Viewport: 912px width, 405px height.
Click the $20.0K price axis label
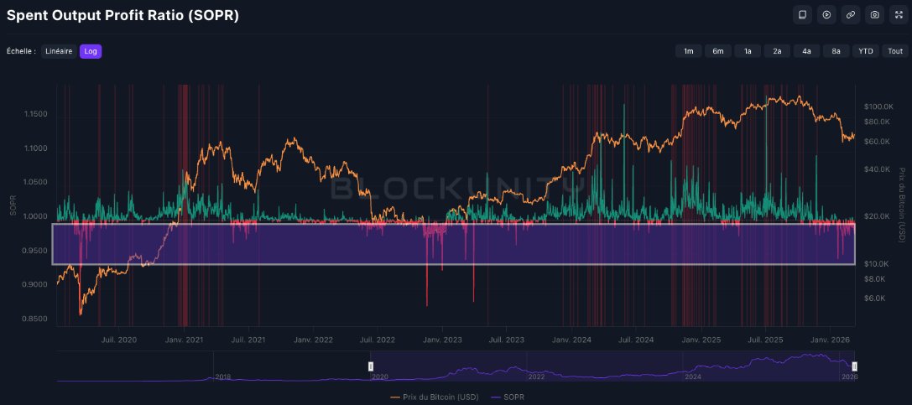[878, 216]
